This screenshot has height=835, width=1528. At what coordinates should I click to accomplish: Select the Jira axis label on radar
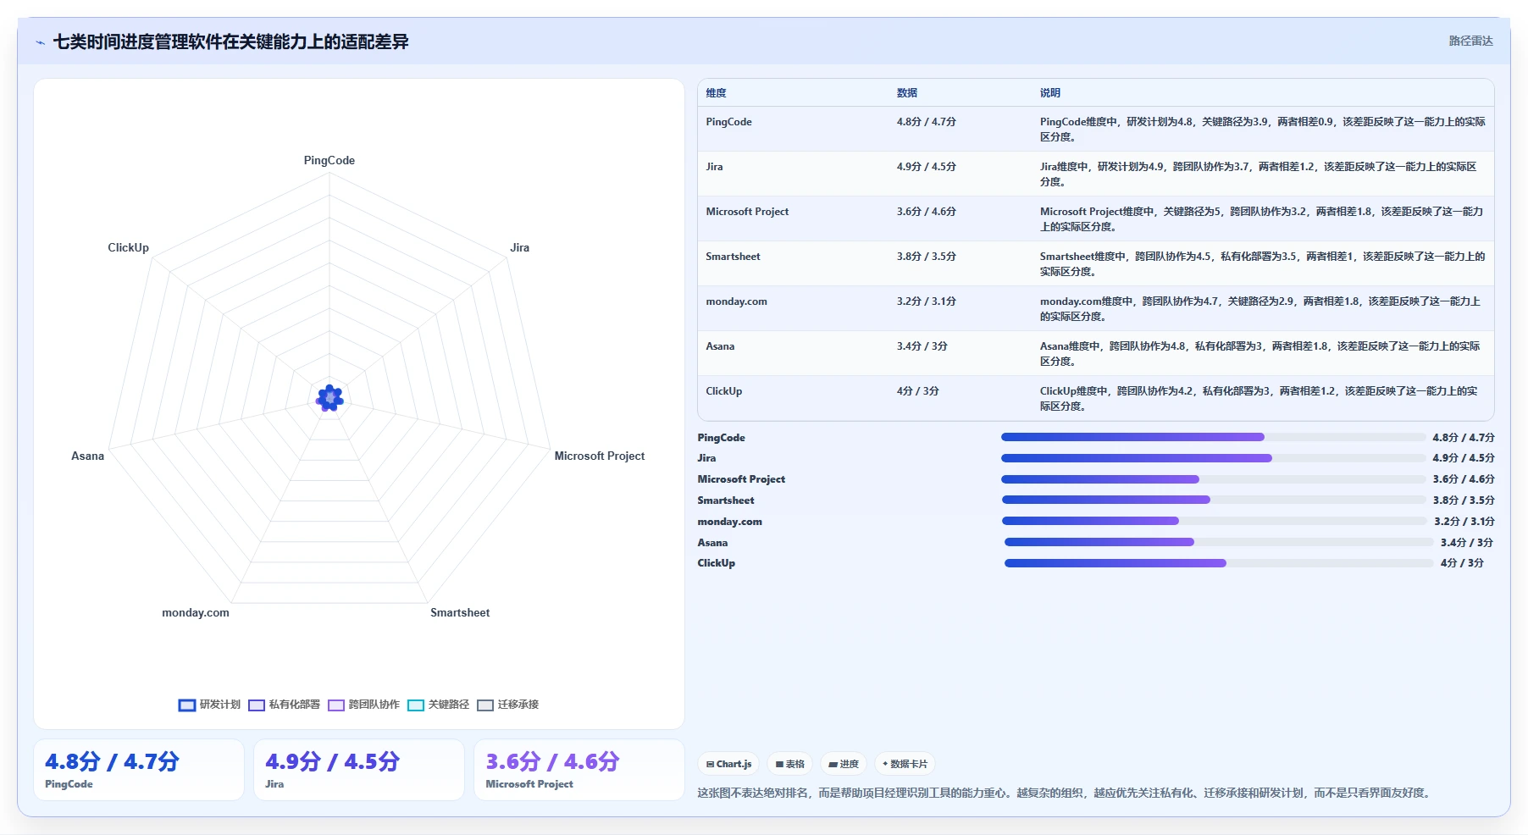(519, 247)
